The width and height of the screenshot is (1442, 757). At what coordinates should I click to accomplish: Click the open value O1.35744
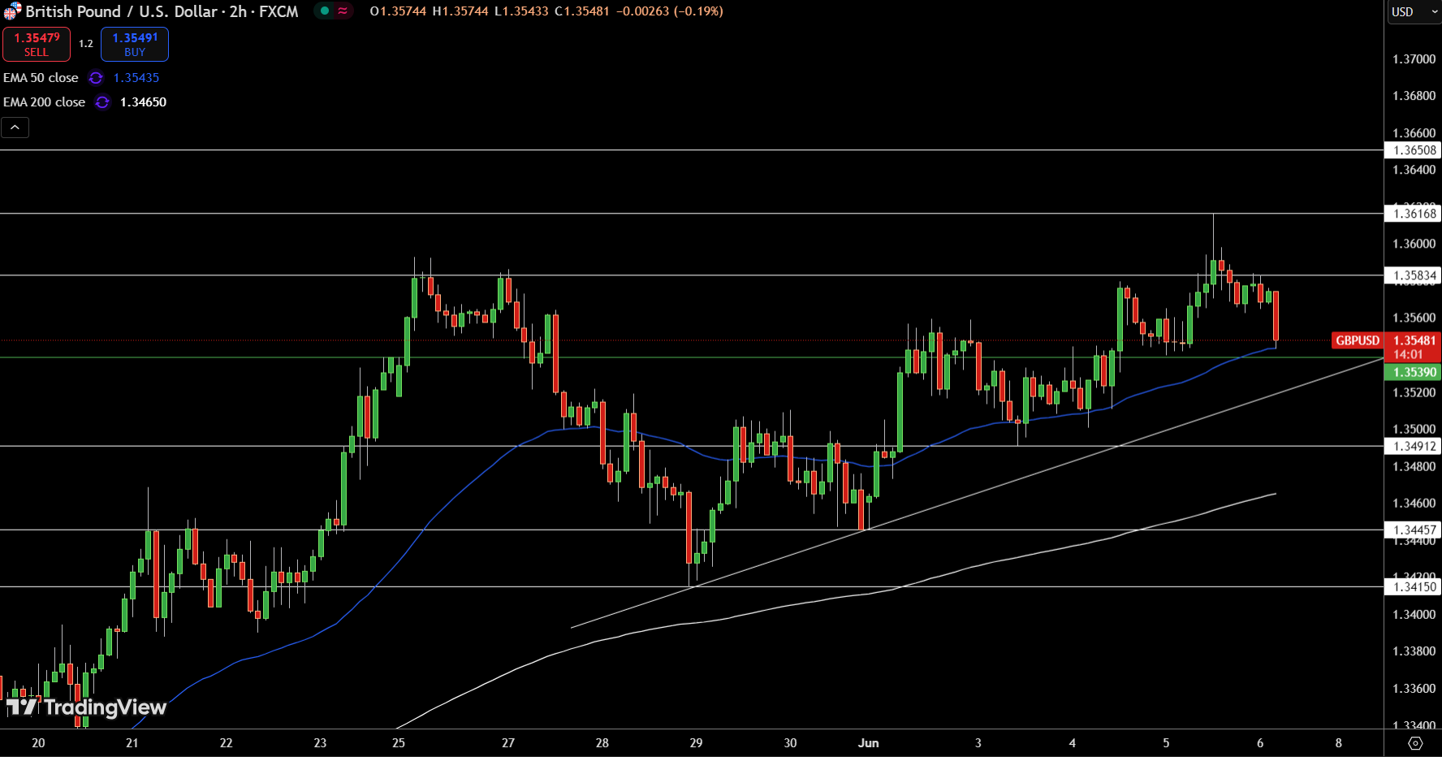[398, 11]
